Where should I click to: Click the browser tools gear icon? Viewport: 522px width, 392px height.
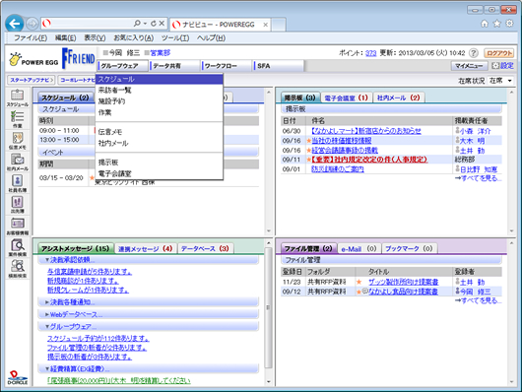(x=509, y=24)
